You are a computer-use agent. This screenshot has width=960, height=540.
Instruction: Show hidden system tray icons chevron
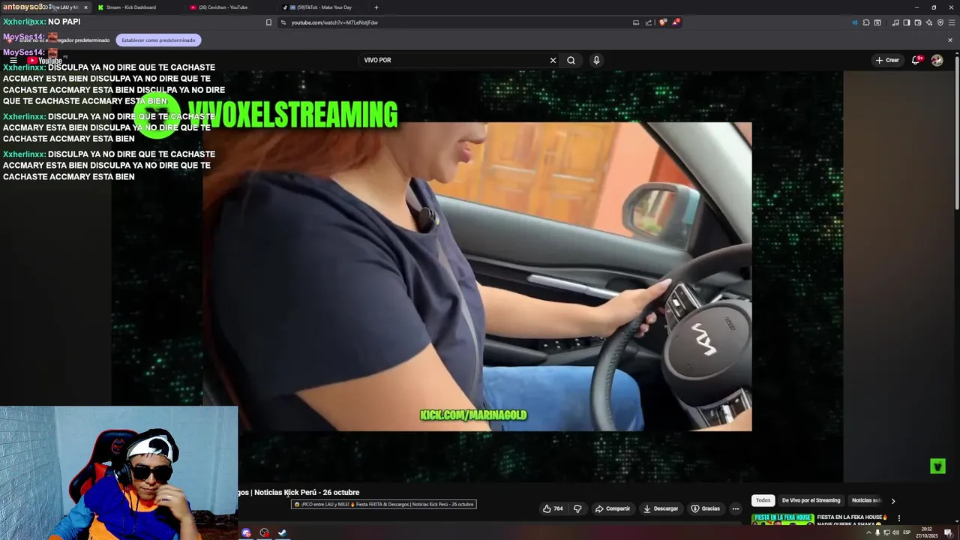(x=868, y=532)
